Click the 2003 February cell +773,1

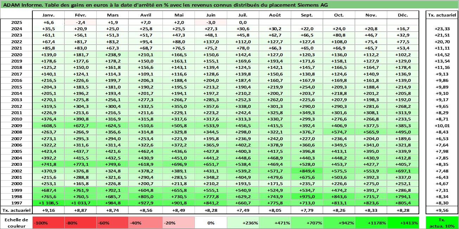pyautogui.click(x=81, y=164)
